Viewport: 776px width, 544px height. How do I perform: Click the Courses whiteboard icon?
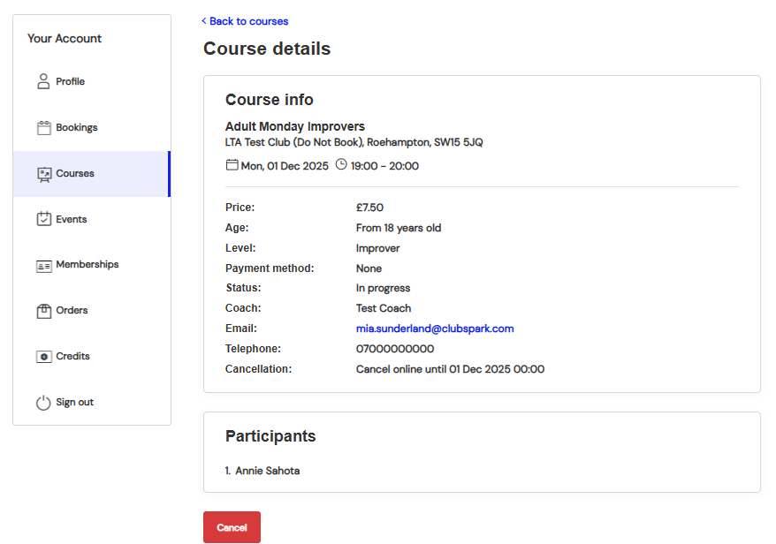tap(43, 174)
